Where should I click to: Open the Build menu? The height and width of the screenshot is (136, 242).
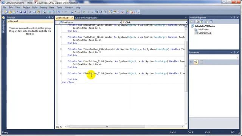pyautogui.click(x=35, y=8)
